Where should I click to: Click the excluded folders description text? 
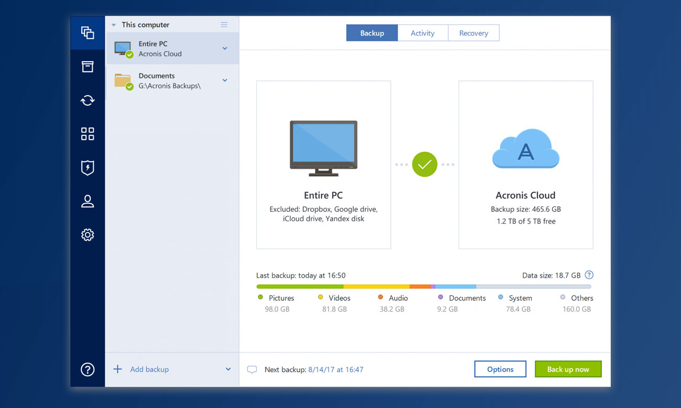tap(323, 214)
